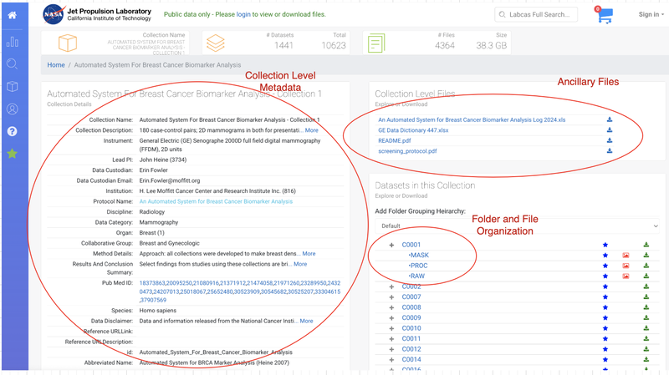
Task: Download the C0007 dataset with green icon
Action: pos(646,297)
